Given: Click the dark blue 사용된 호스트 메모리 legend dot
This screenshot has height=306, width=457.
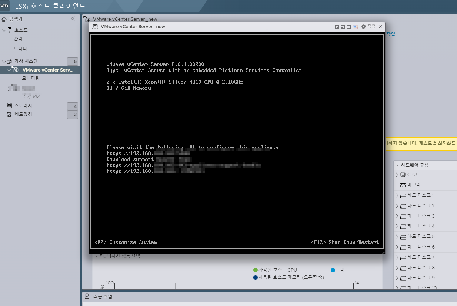Looking at the screenshot, I should point(256,277).
